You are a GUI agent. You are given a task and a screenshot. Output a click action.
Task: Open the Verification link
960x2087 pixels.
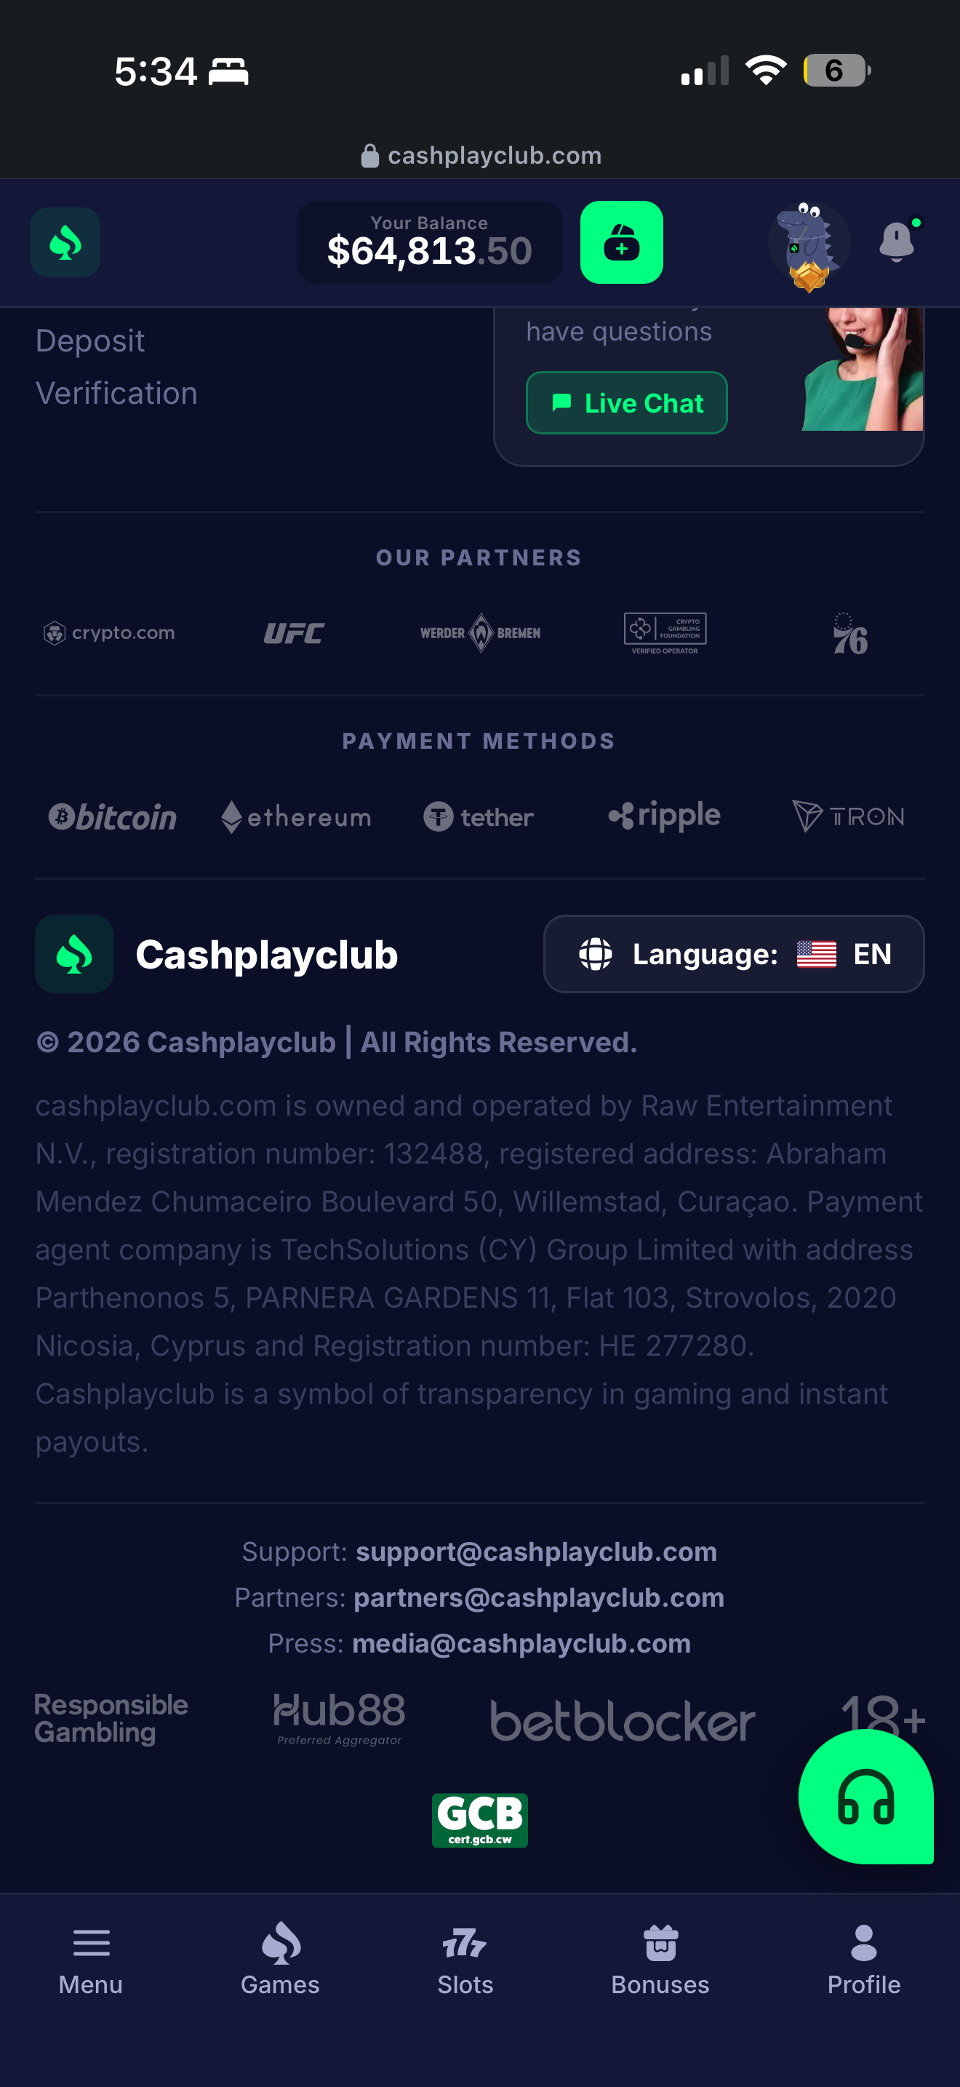116,393
